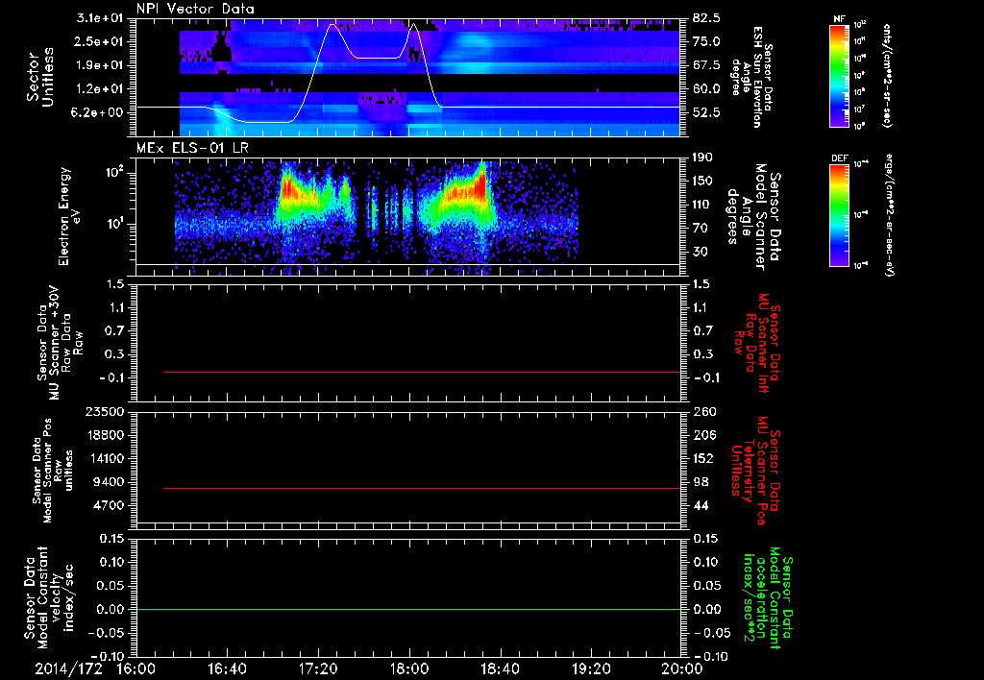Click the Sector Unitless axis label
This screenshot has height=680, width=984.
click(40, 77)
